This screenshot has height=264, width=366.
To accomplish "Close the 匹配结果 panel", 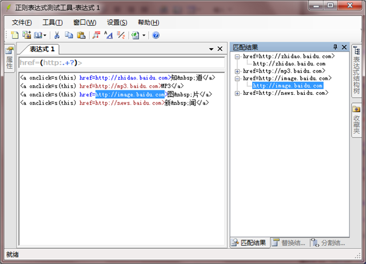I will pyautogui.click(x=344, y=47).
